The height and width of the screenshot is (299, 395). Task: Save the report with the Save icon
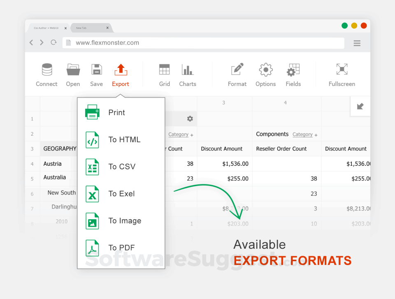(96, 74)
